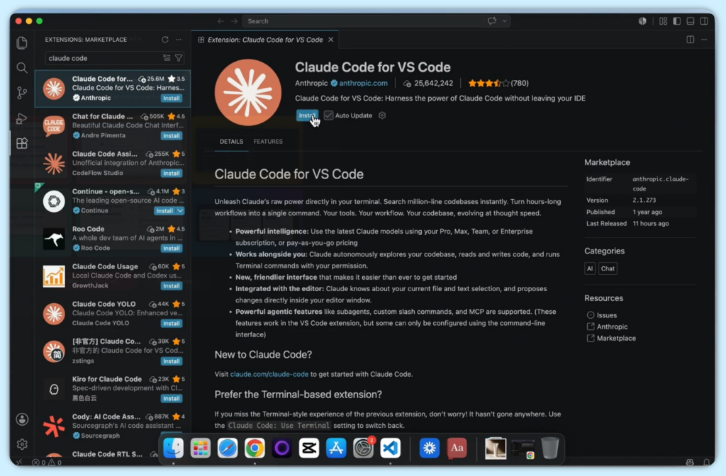This screenshot has width=726, height=476.
Task: Click the title bar Search box
Action: pos(365,21)
